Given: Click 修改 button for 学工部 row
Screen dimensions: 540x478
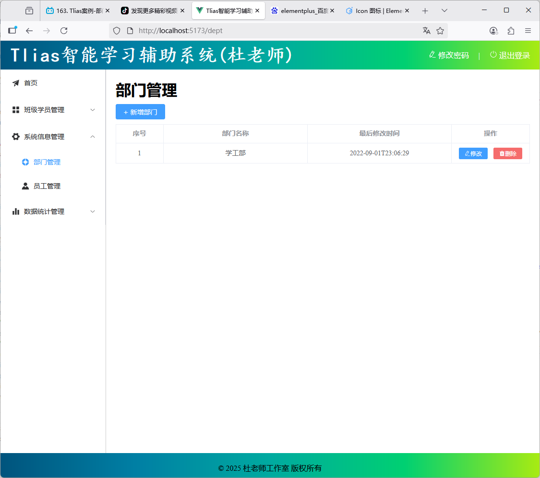Looking at the screenshot, I should [x=473, y=153].
